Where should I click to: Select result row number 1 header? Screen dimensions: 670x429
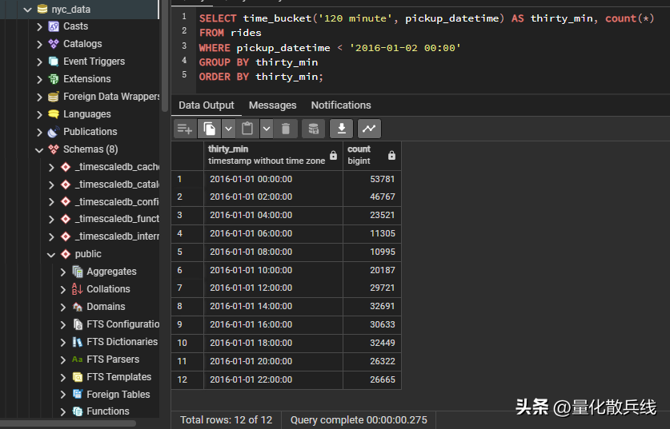187,179
